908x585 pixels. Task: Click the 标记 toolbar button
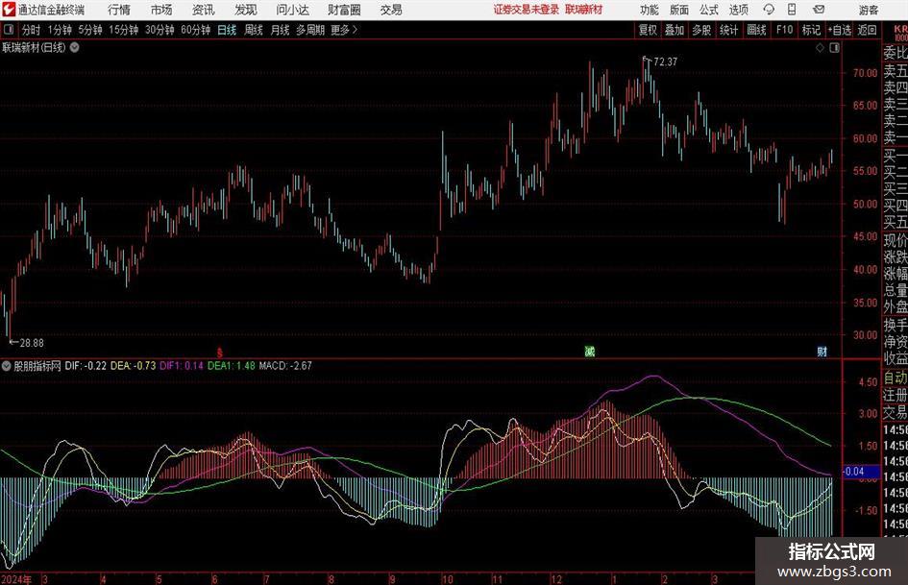point(811,30)
